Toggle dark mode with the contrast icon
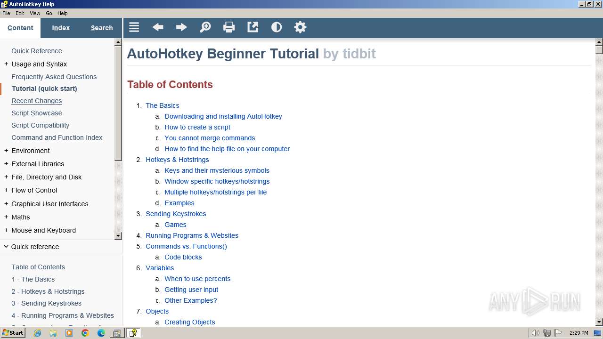This screenshot has height=339, width=603. (x=277, y=27)
